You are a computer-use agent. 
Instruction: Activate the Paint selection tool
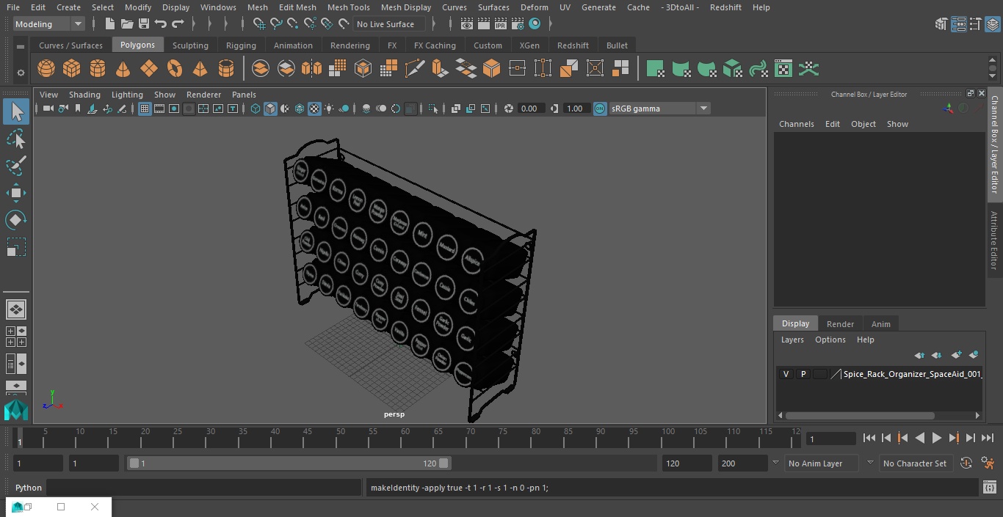(x=16, y=166)
